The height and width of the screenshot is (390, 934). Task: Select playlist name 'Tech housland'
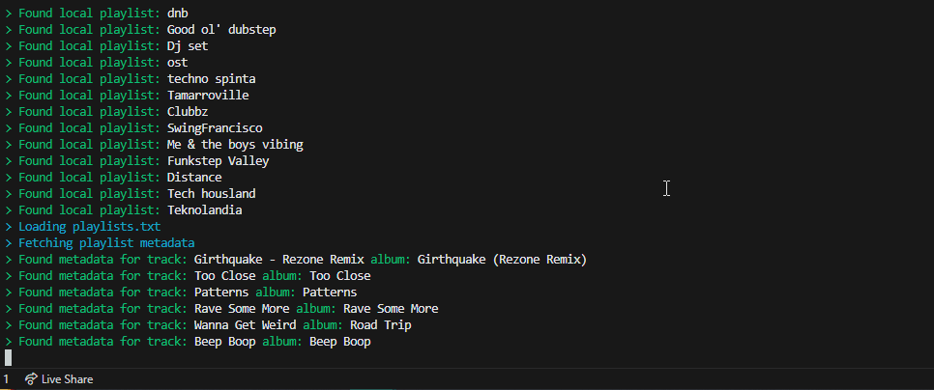(x=212, y=194)
